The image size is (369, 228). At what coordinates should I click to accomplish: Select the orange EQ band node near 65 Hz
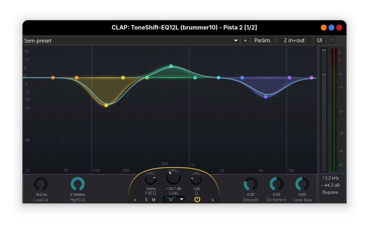point(77,77)
